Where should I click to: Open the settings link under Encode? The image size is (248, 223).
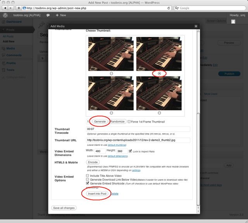pos(136,170)
